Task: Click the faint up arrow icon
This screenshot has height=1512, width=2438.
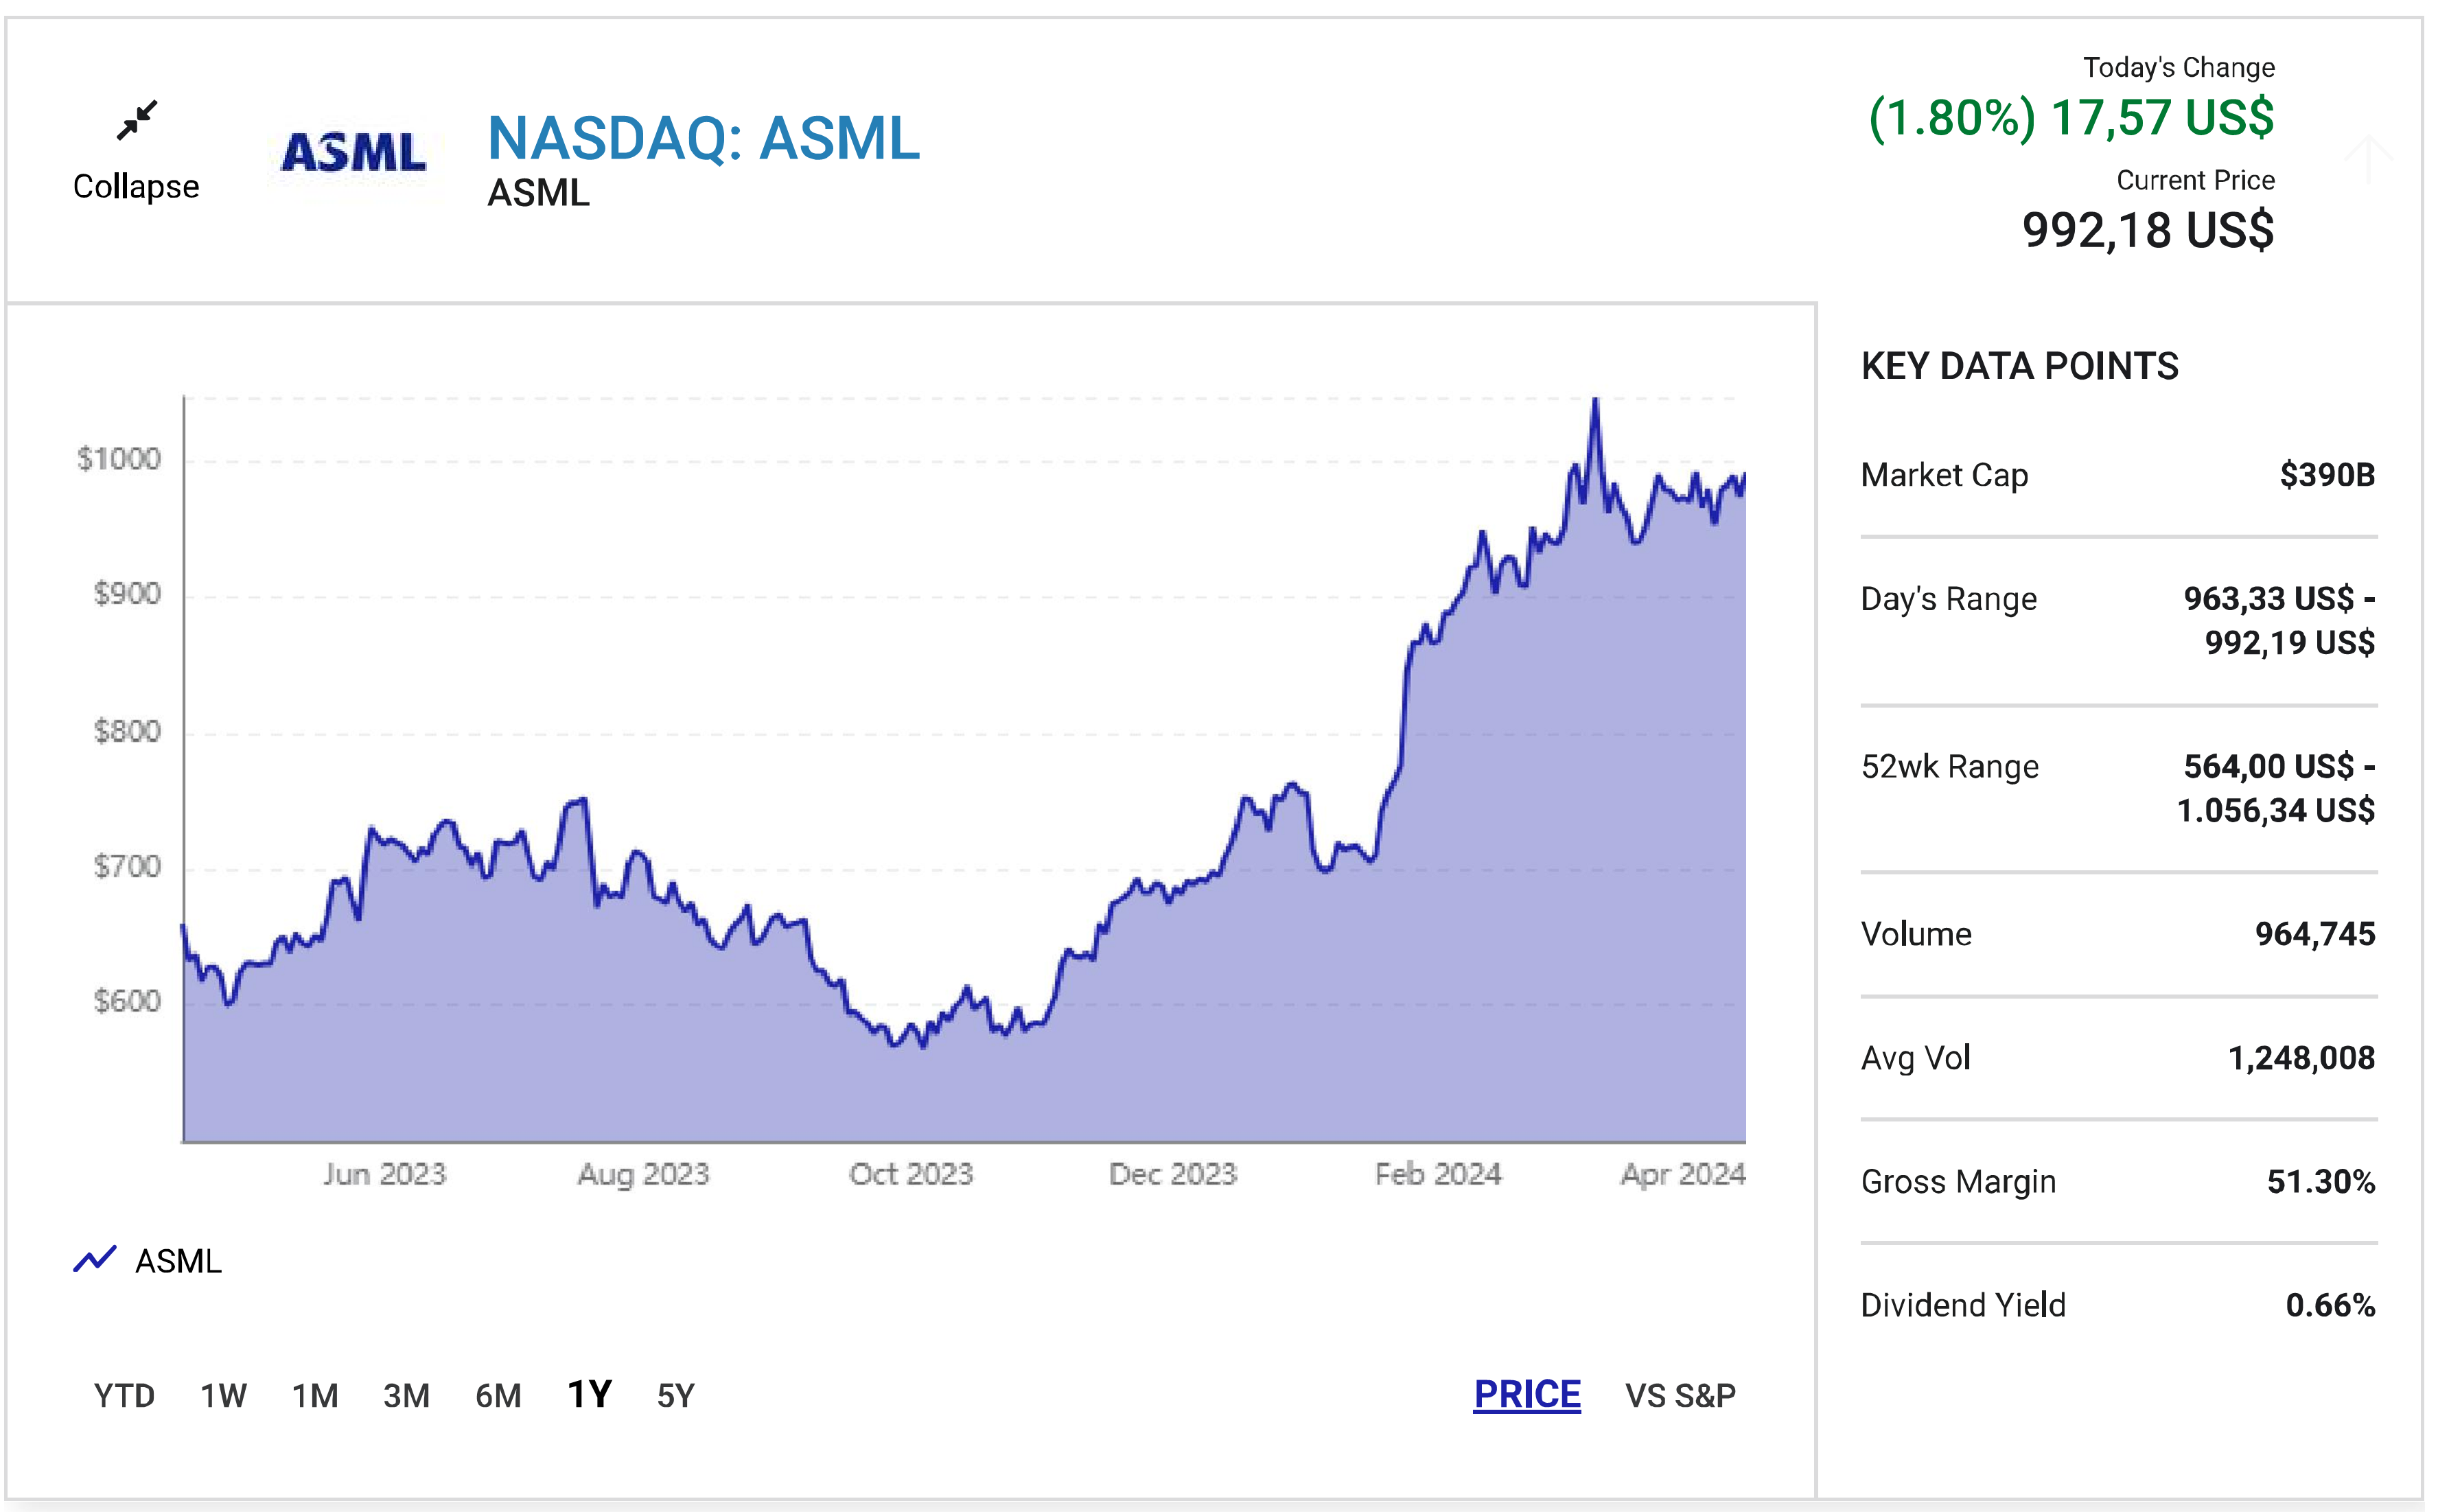Action: tap(2368, 158)
